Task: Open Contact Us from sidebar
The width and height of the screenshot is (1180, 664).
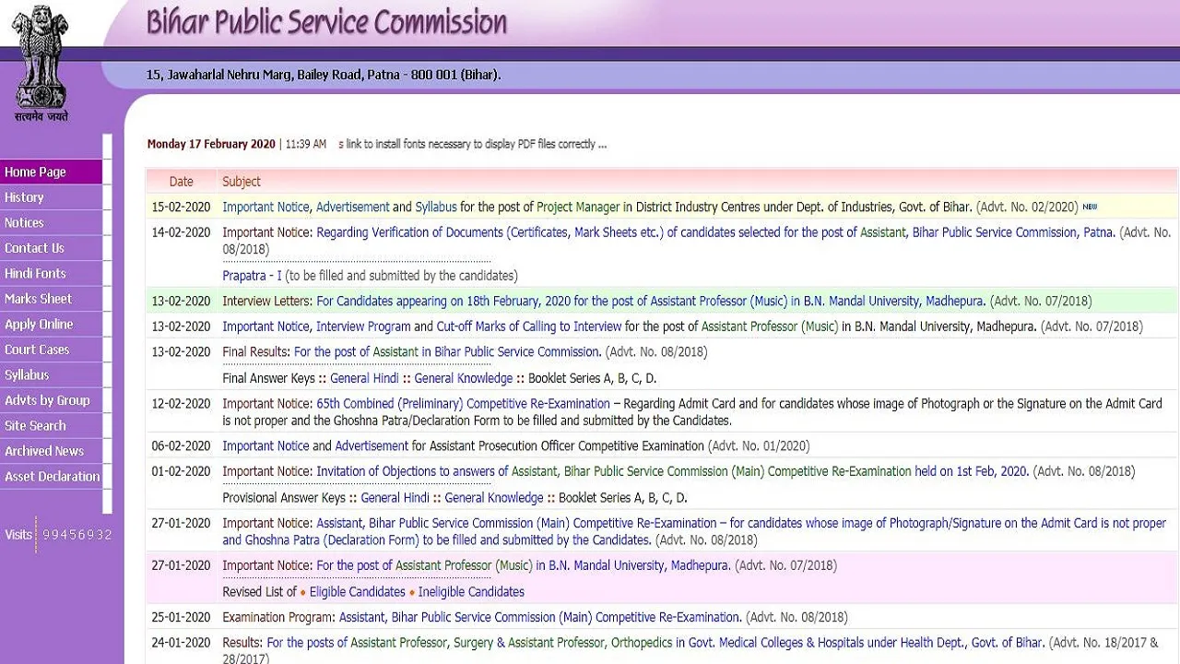Action: (52, 248)
